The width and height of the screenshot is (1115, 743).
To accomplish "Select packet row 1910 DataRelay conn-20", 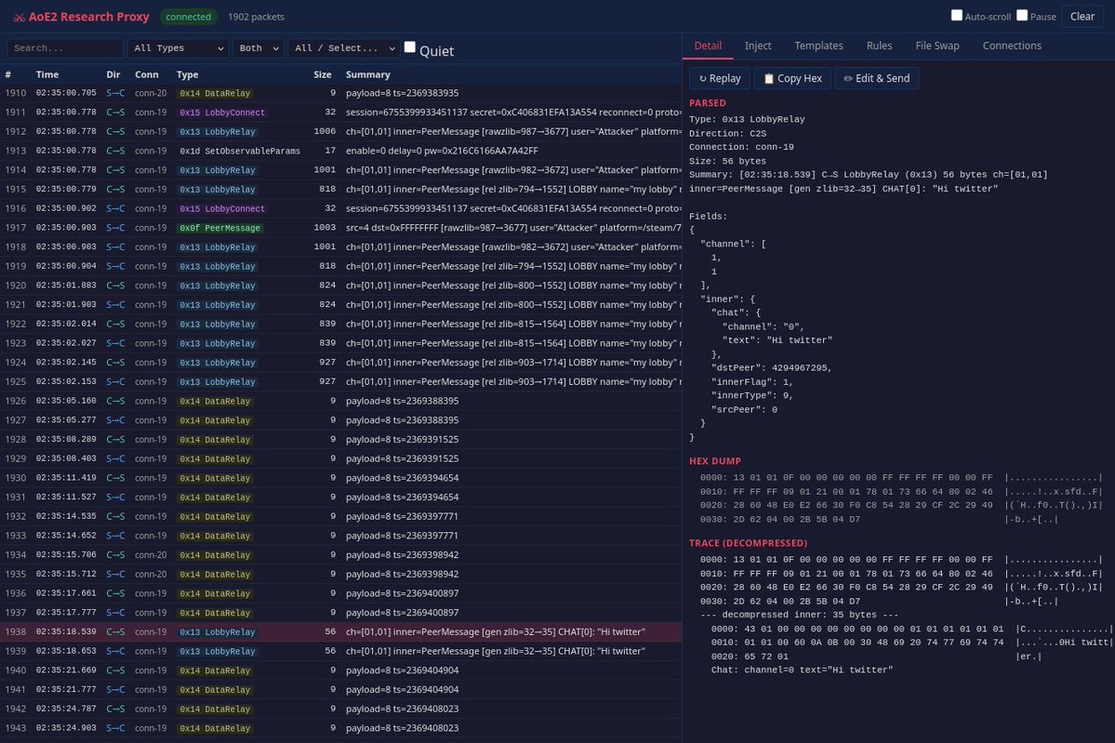I will point(341,93).
